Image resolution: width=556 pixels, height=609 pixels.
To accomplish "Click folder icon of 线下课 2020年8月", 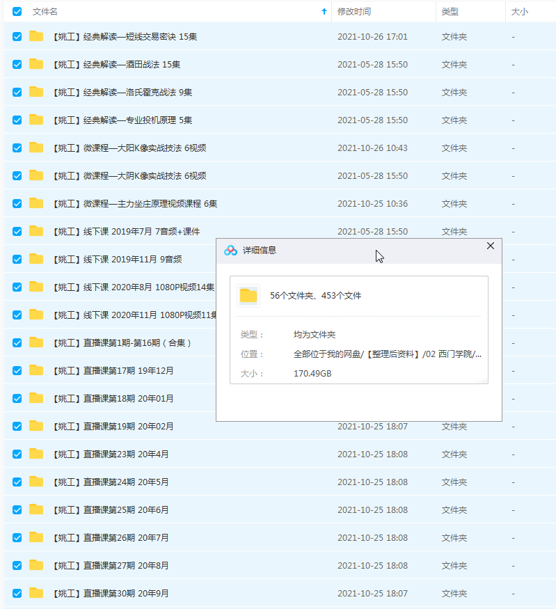I will 36,287.
